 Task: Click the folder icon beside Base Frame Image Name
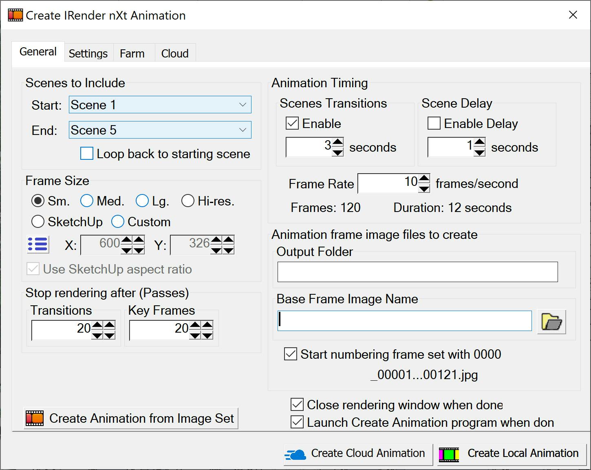tap(551, 322)
